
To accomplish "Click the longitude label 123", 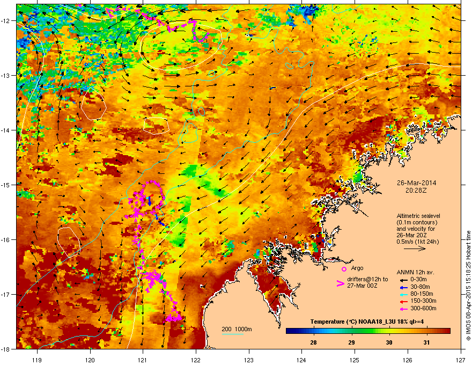I will [249, 360].
